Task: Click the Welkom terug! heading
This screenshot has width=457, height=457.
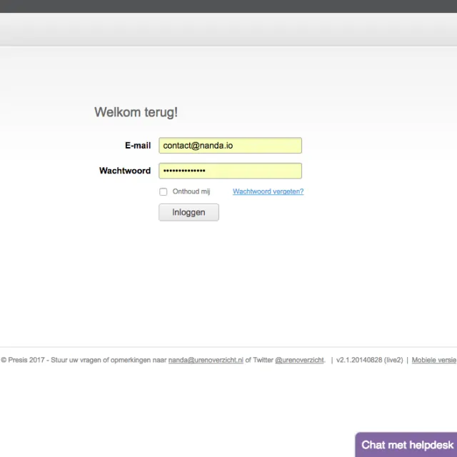Action: tap(136, 112)
